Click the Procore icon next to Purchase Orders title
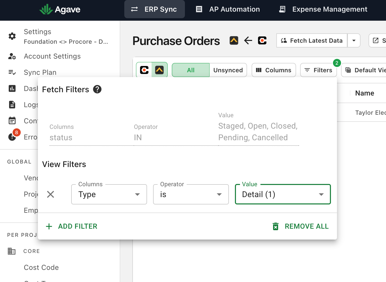 [x=262, y=40]
